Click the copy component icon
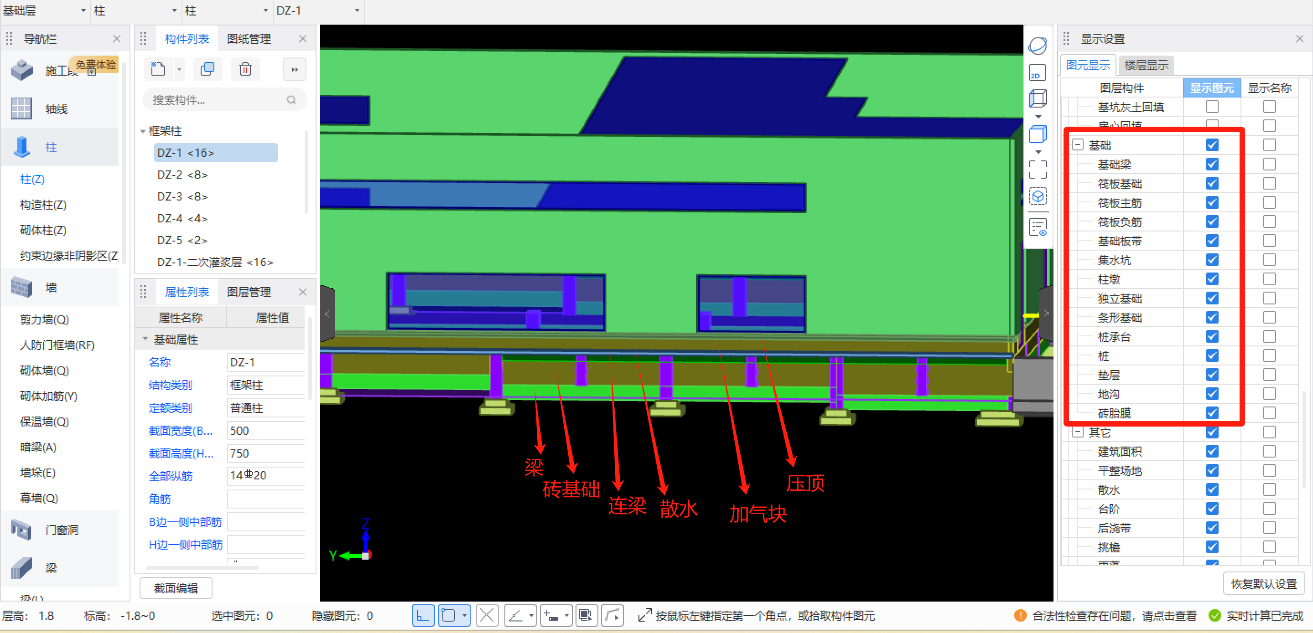This screenshot has height=633, width=1313. (x=208, y=69)
